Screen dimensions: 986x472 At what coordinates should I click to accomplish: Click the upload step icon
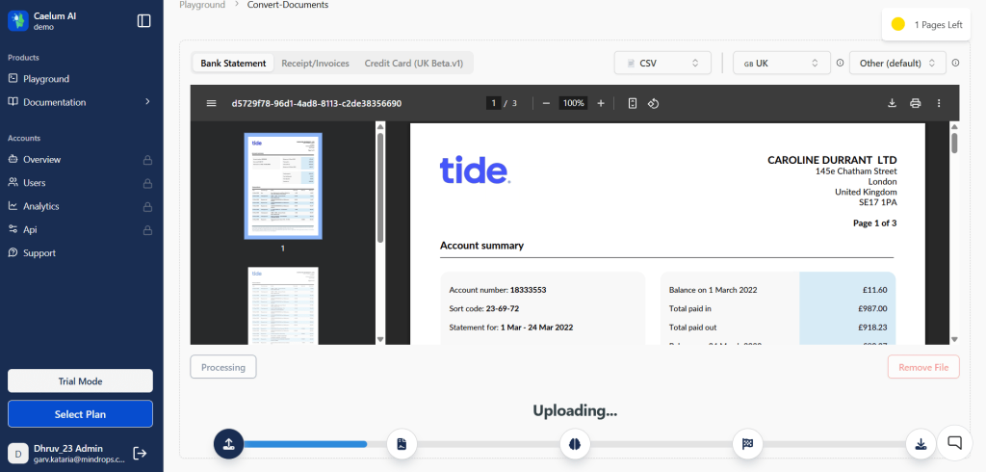229,444
